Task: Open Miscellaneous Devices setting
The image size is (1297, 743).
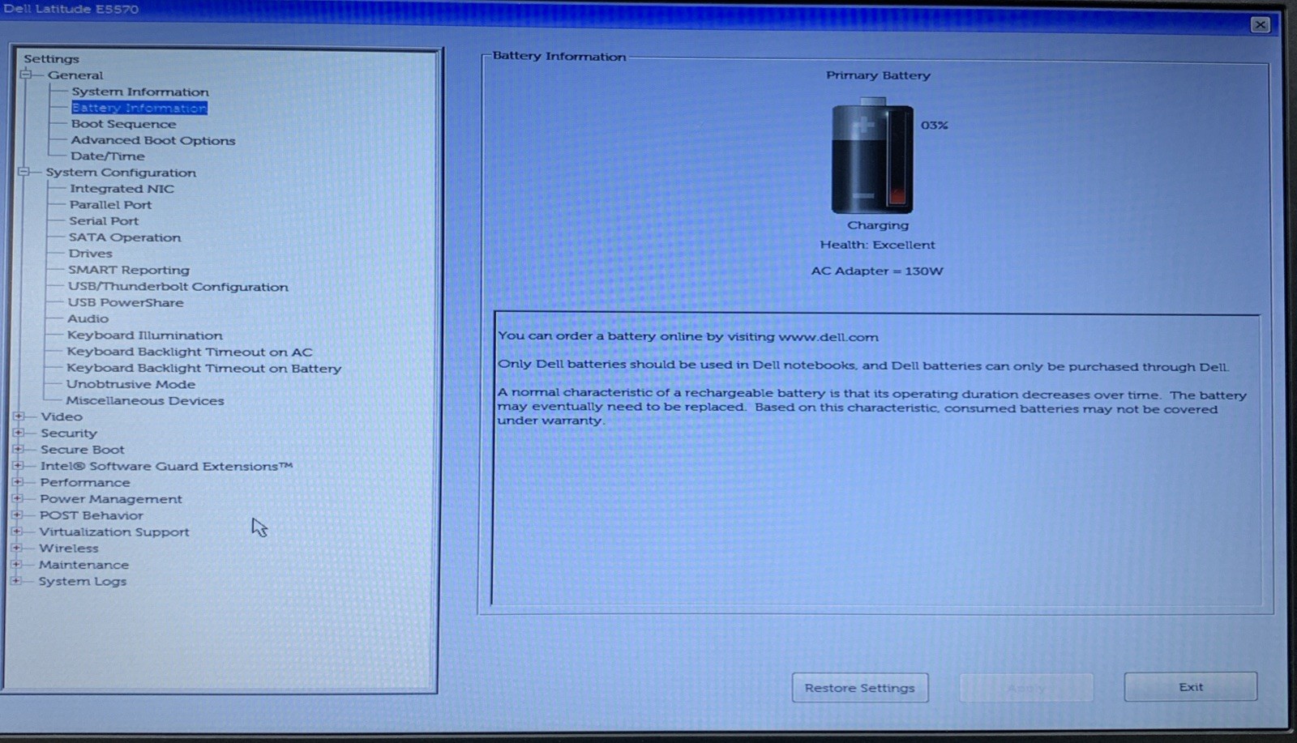Action: (x=145, y=400)
